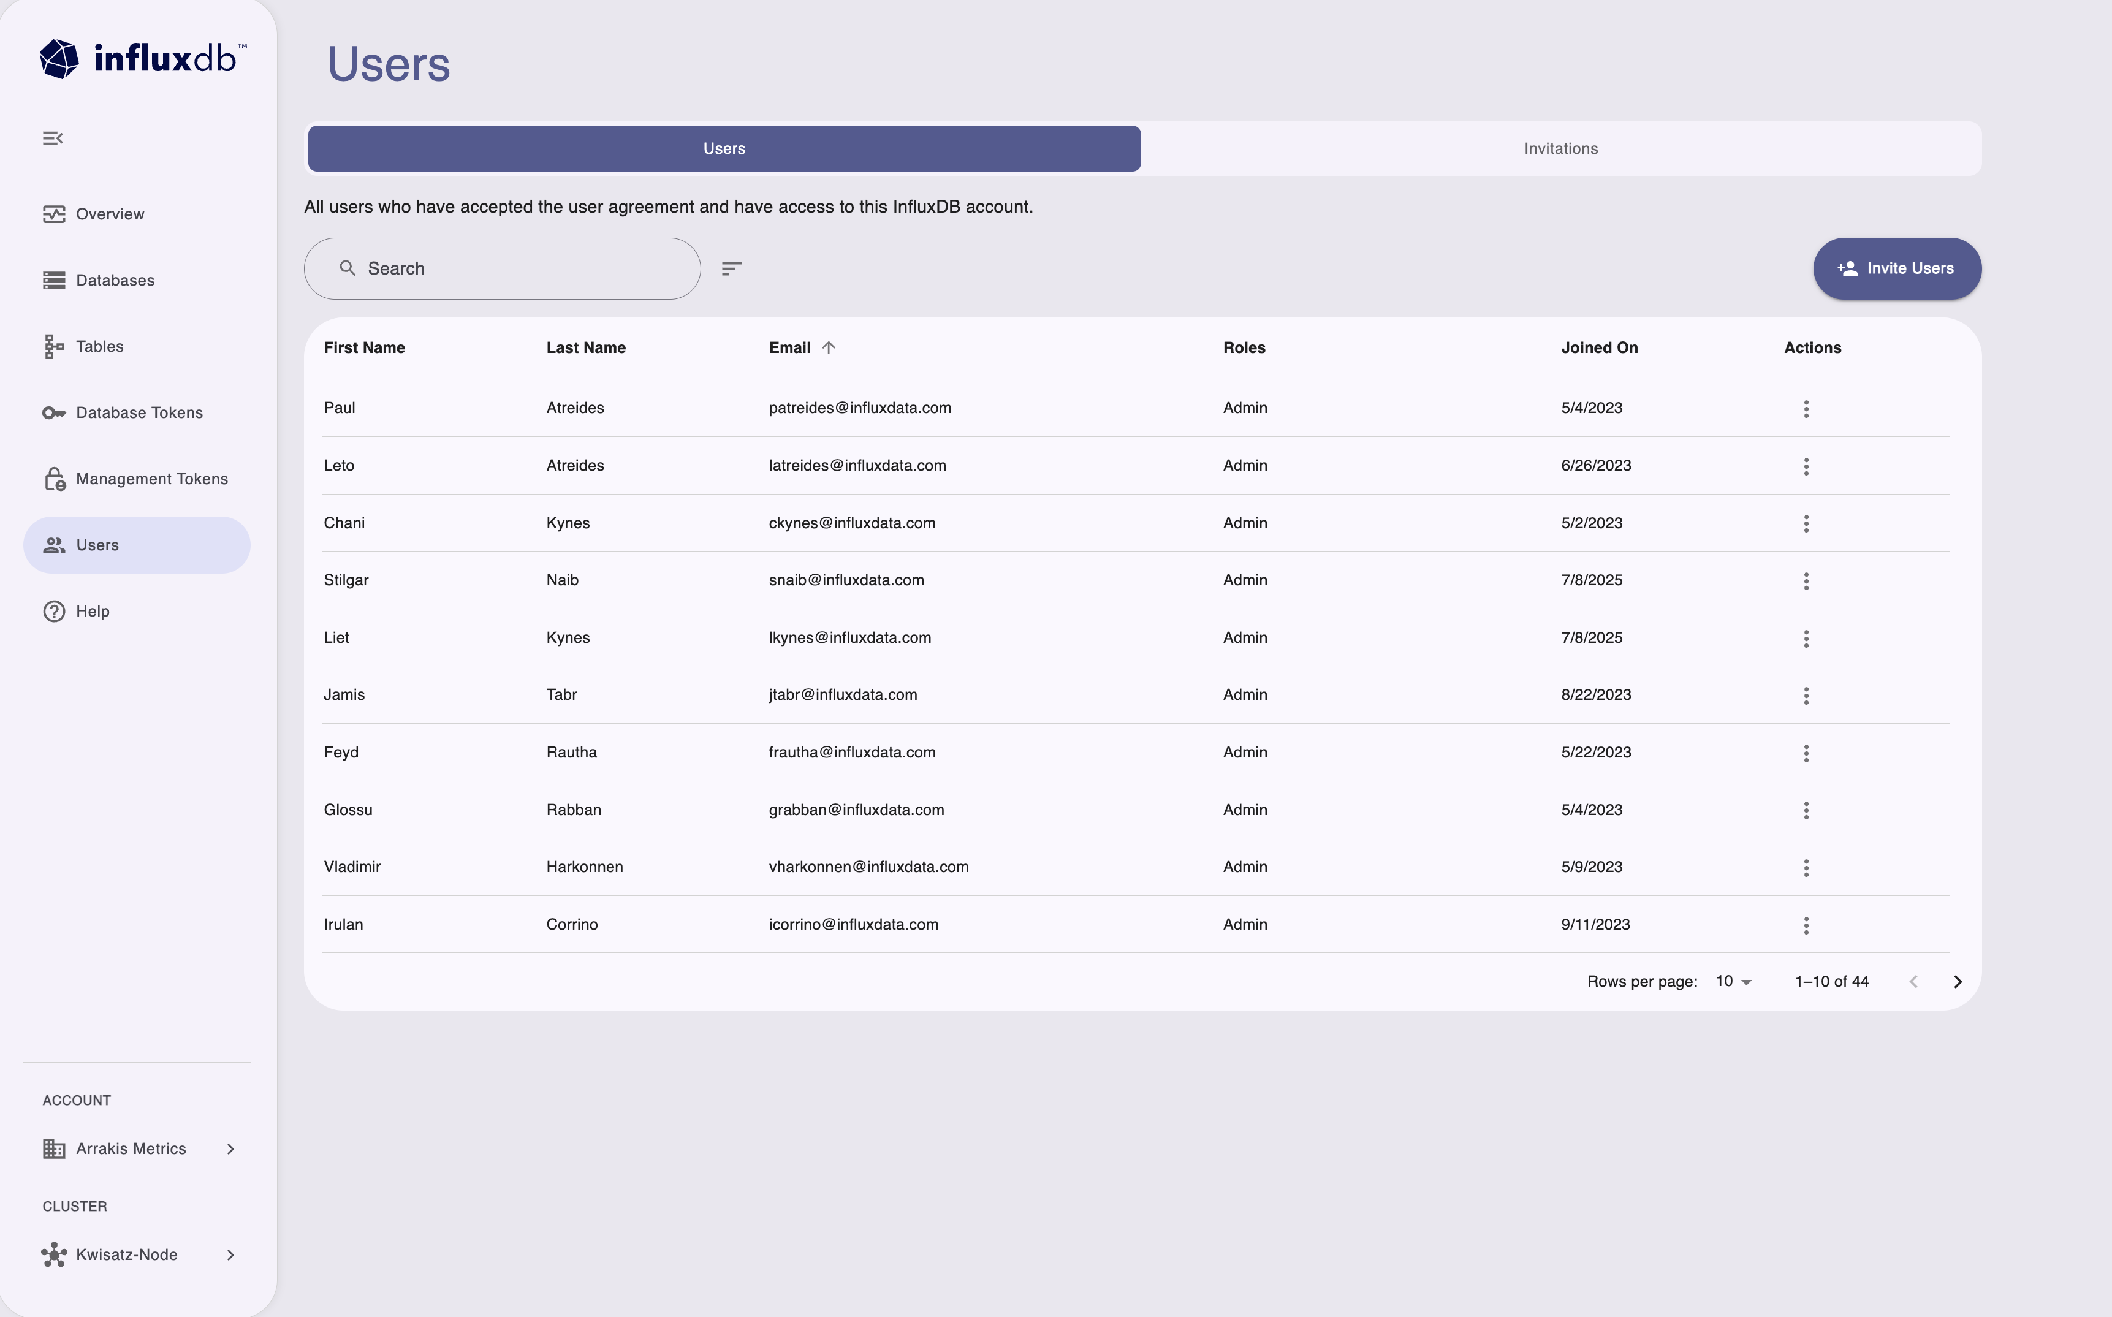Switch to the Invitations tab
The width and height of the screenshot is (2112, 1317).
(x=1559, y=148)
